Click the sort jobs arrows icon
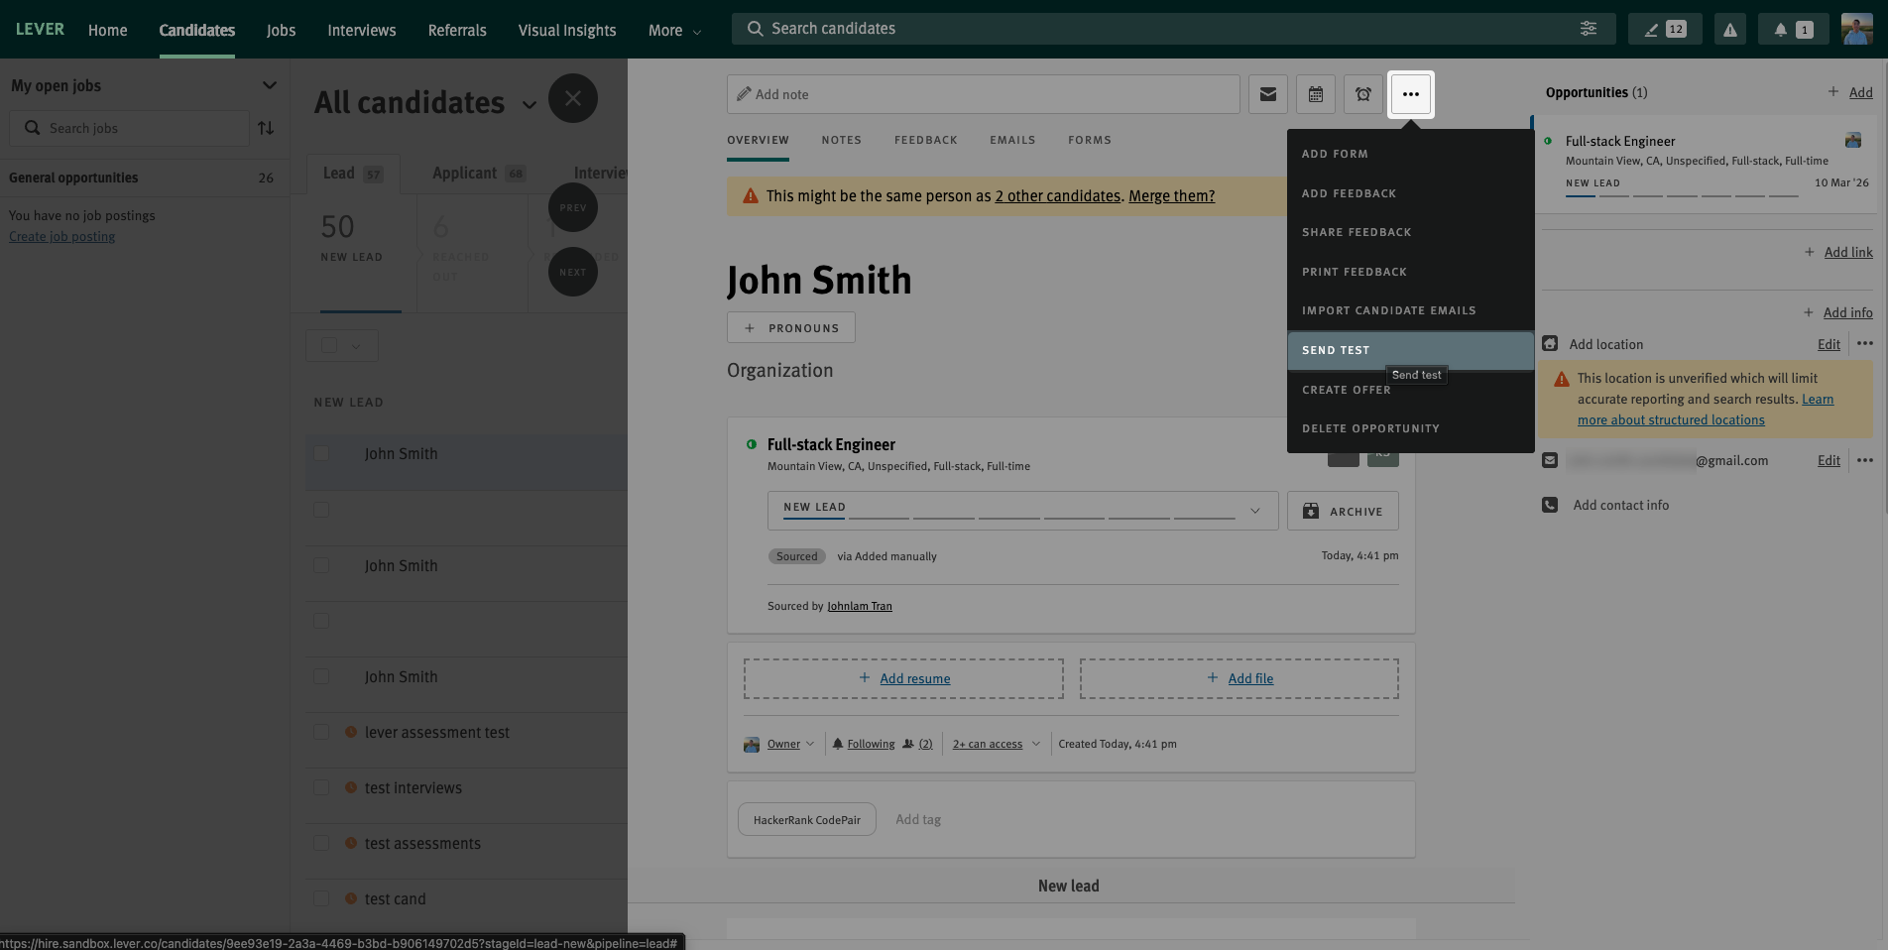The image size is (1888, 950). coord(266,128)
